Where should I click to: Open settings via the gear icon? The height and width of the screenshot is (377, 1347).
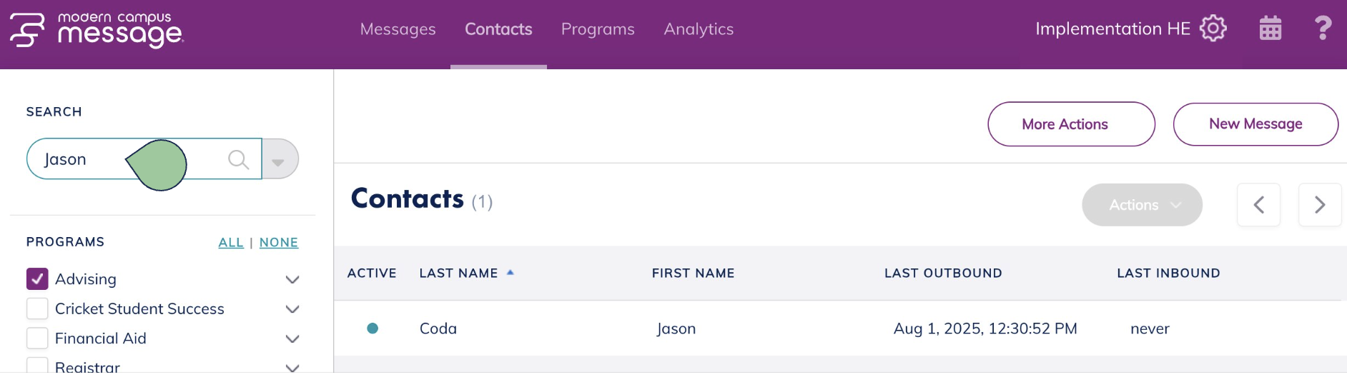point(1213,29)
